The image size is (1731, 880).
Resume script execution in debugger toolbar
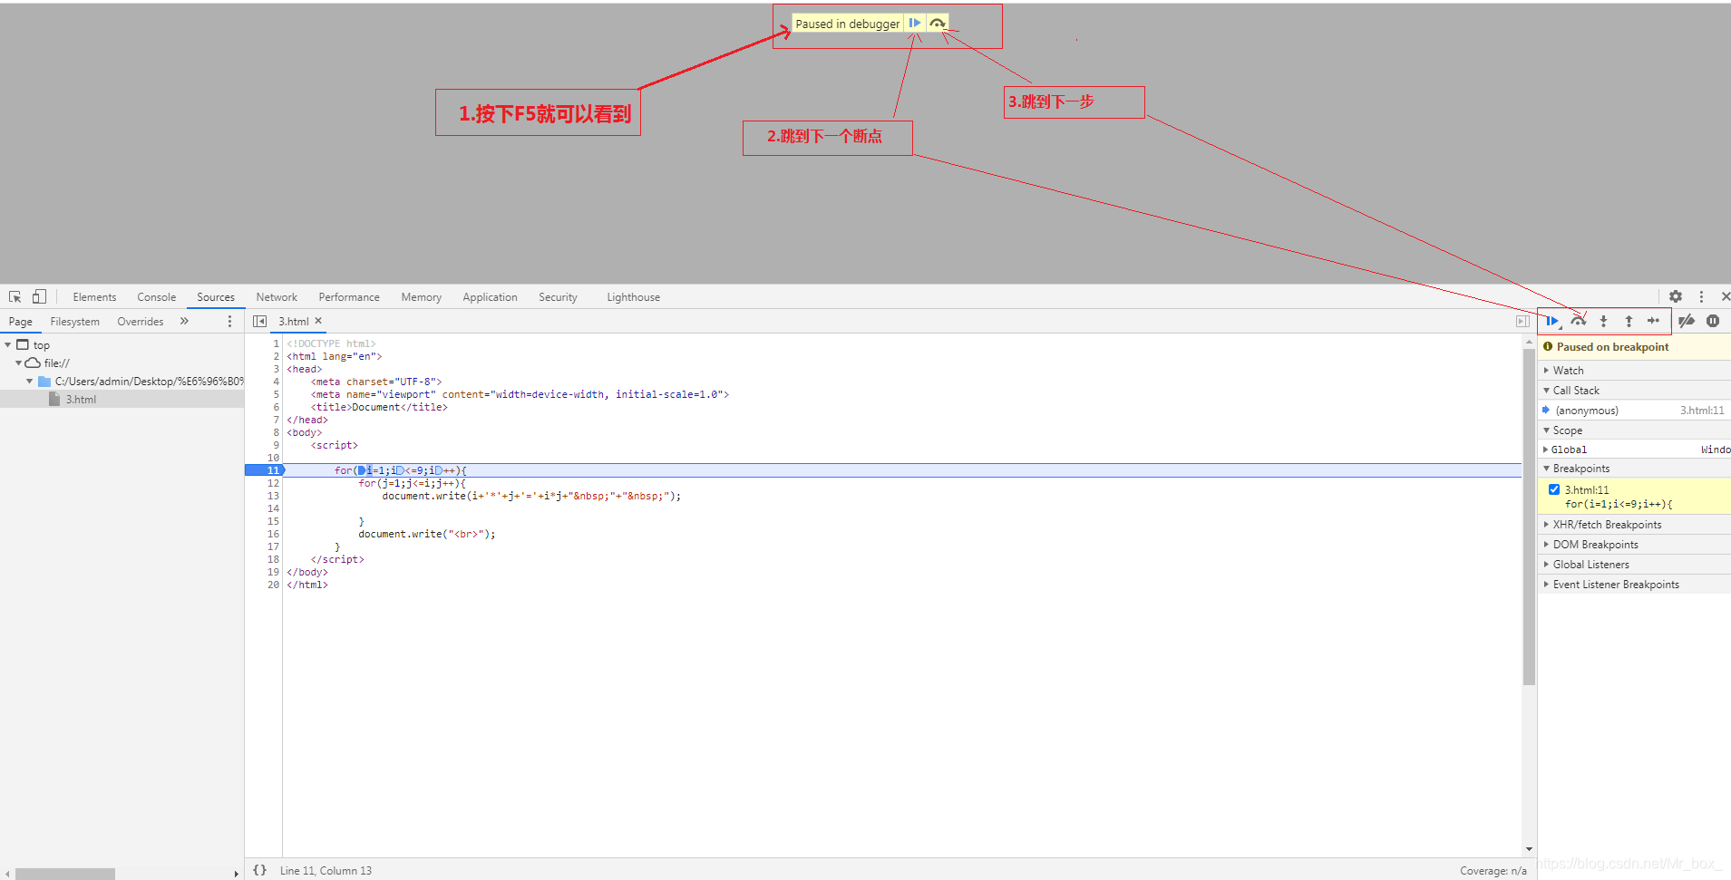(x=1552, y=321)
